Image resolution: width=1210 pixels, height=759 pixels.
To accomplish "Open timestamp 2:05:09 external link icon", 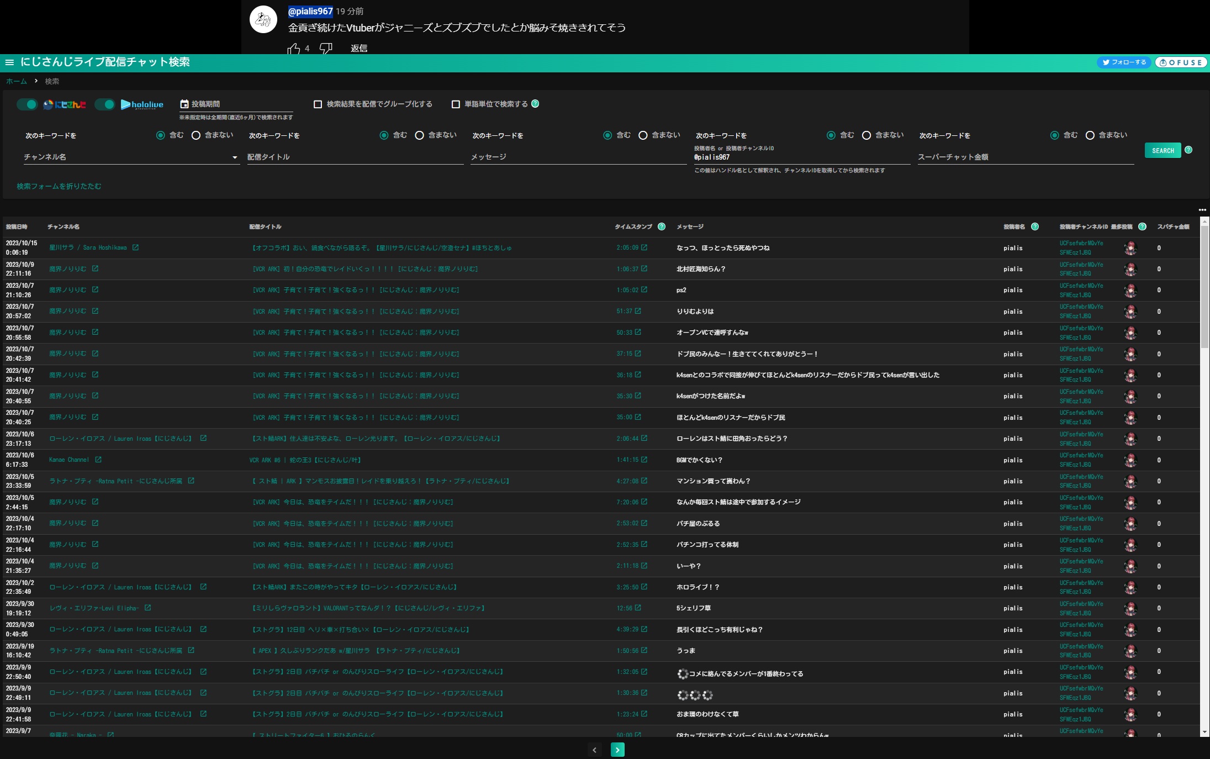I will pos(644,247).
